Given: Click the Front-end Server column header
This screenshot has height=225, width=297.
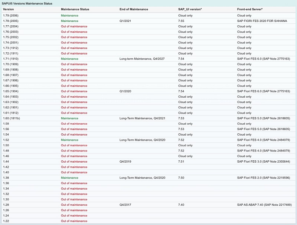Looking at the screenshot, I should pyautogui.click(x=250, y=9).
